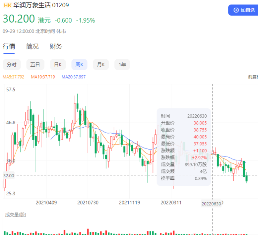Click the 32.00 crosshair price label
Screen dimensions: 258x240
tap(9, 175)
